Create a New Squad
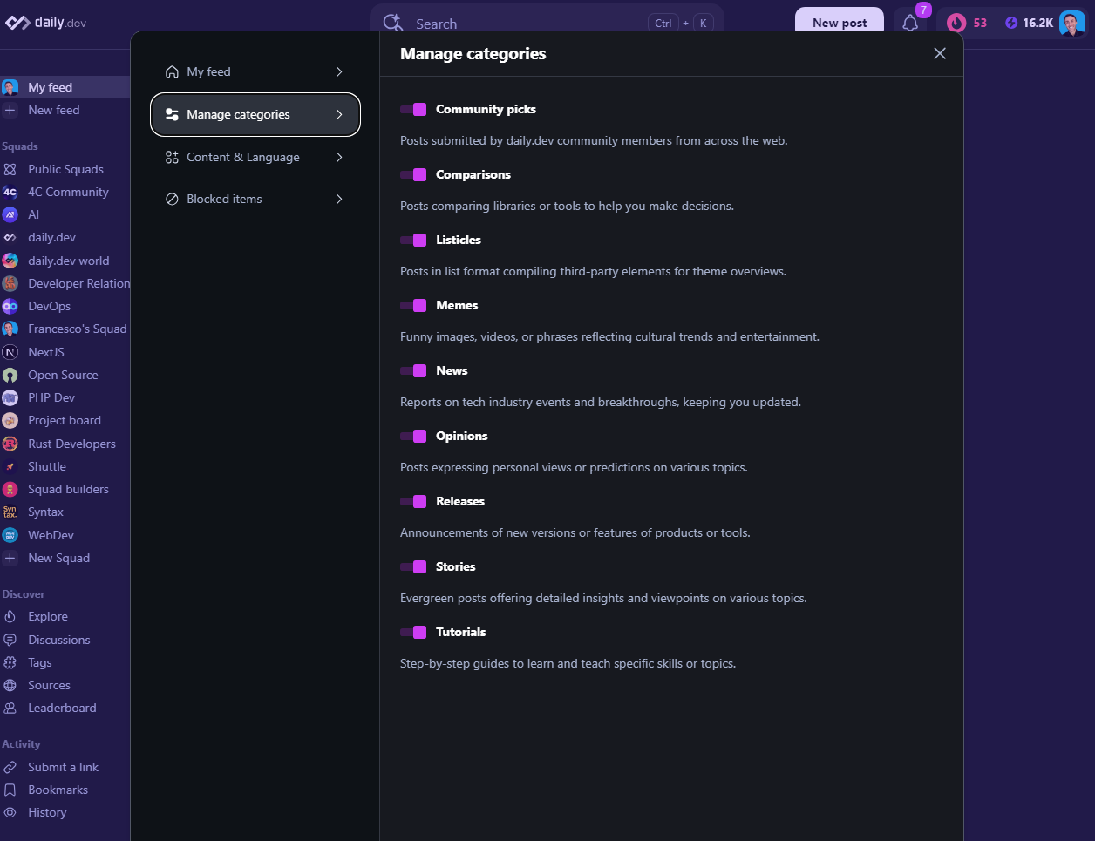 point(65,558)
